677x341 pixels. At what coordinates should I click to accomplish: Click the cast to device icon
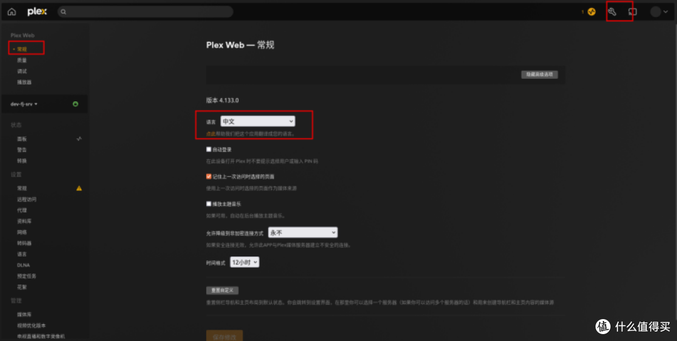click(632, 12)
